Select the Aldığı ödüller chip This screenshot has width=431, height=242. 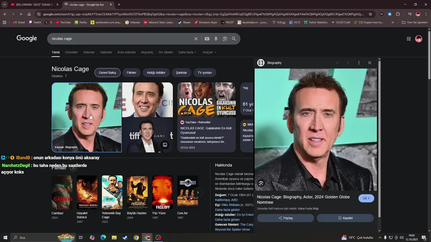[x=156, y=73]
